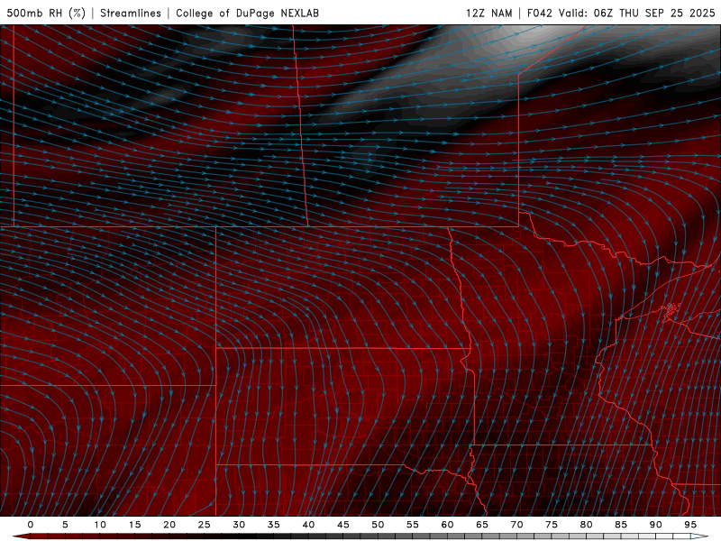This screenshot has height=541, width=721.
Task: Select the "Streamlines" header label
Action: pos(131,13)
